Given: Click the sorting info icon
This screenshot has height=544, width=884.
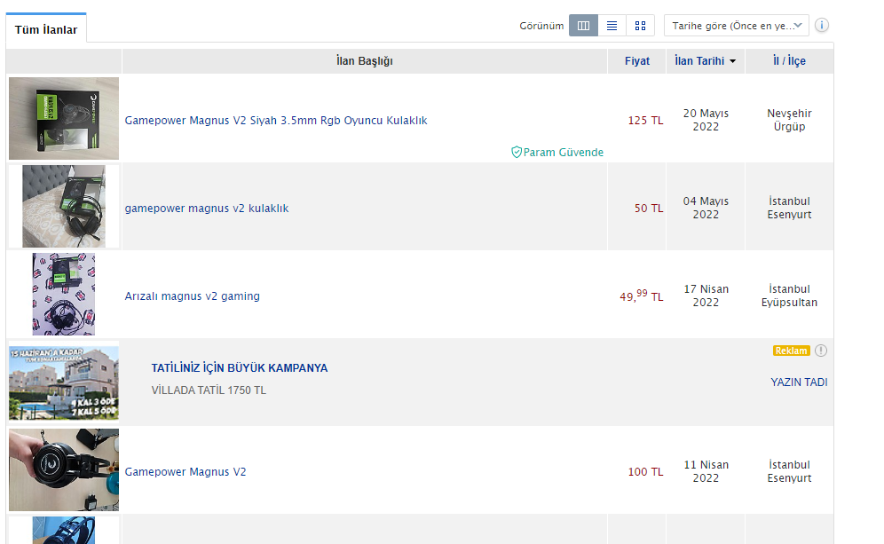Looking at the screenshot, I should 822,26.
